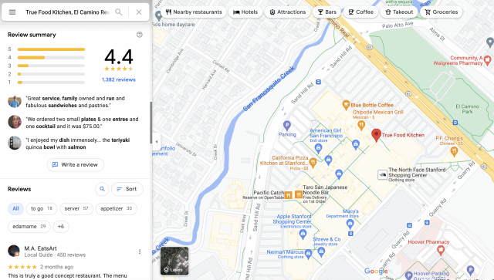Clear the True Food Kitchen search
Screen dimensions: 494x280
(x=139, y=12)
